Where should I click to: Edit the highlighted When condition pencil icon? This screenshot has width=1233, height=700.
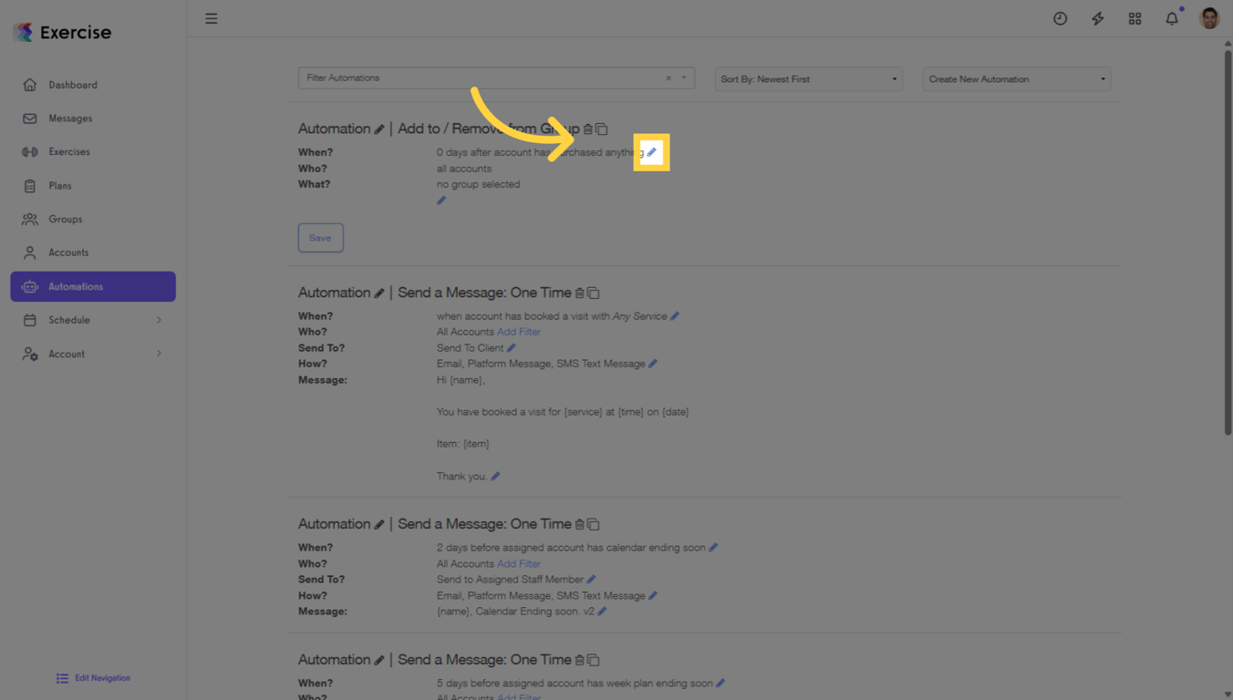coord(651,151)
